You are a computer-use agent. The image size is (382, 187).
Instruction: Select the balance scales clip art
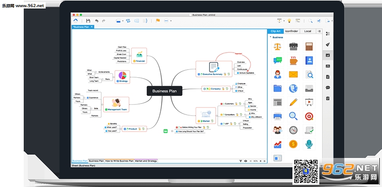tap(277, 46)
